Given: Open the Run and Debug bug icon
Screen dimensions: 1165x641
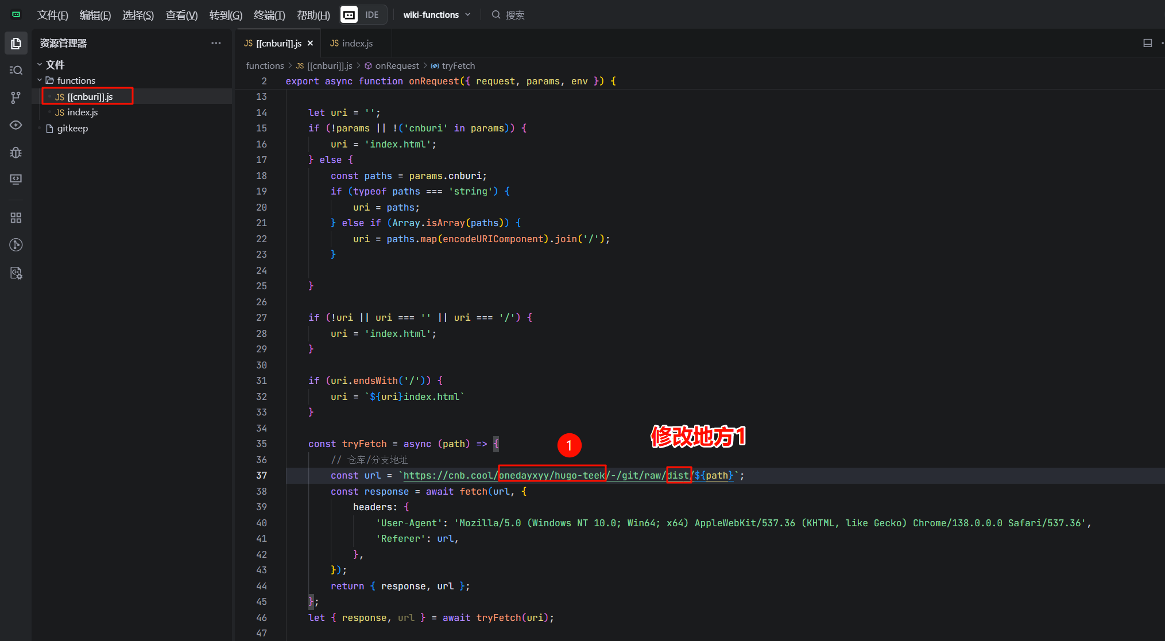Looking at the screenshot, I should 16,153.
